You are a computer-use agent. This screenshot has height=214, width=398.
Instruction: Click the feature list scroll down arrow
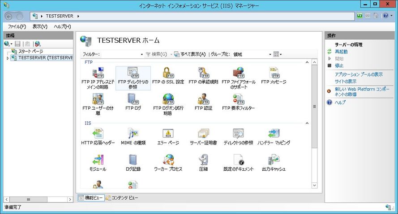pyautogui.click(x=314, y=185)
